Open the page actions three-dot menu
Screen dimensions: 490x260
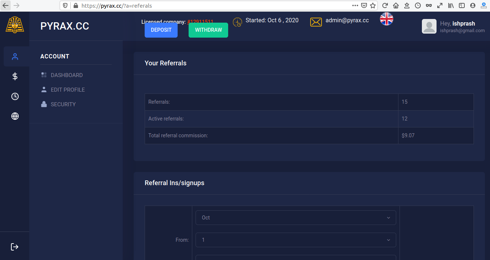tap(355, 5)
